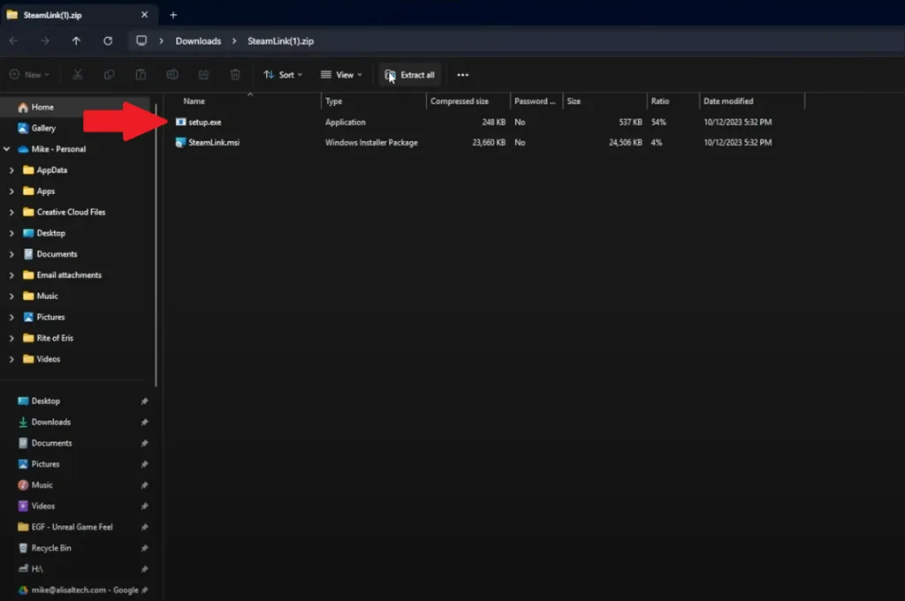This screenshot has width=905, height=601.
Task: Expand the Email attachments folder node
Action: coord(11,275)
